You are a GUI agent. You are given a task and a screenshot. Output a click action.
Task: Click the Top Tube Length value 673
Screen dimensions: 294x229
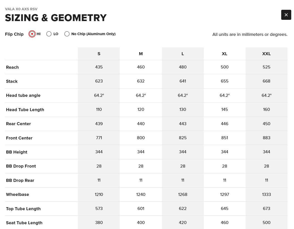[x=266, y=208]
